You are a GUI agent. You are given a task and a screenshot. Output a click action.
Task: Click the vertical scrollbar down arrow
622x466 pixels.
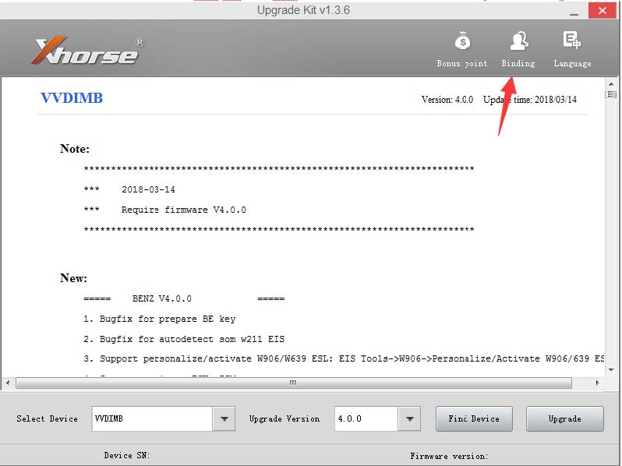(x=611, y=369)
